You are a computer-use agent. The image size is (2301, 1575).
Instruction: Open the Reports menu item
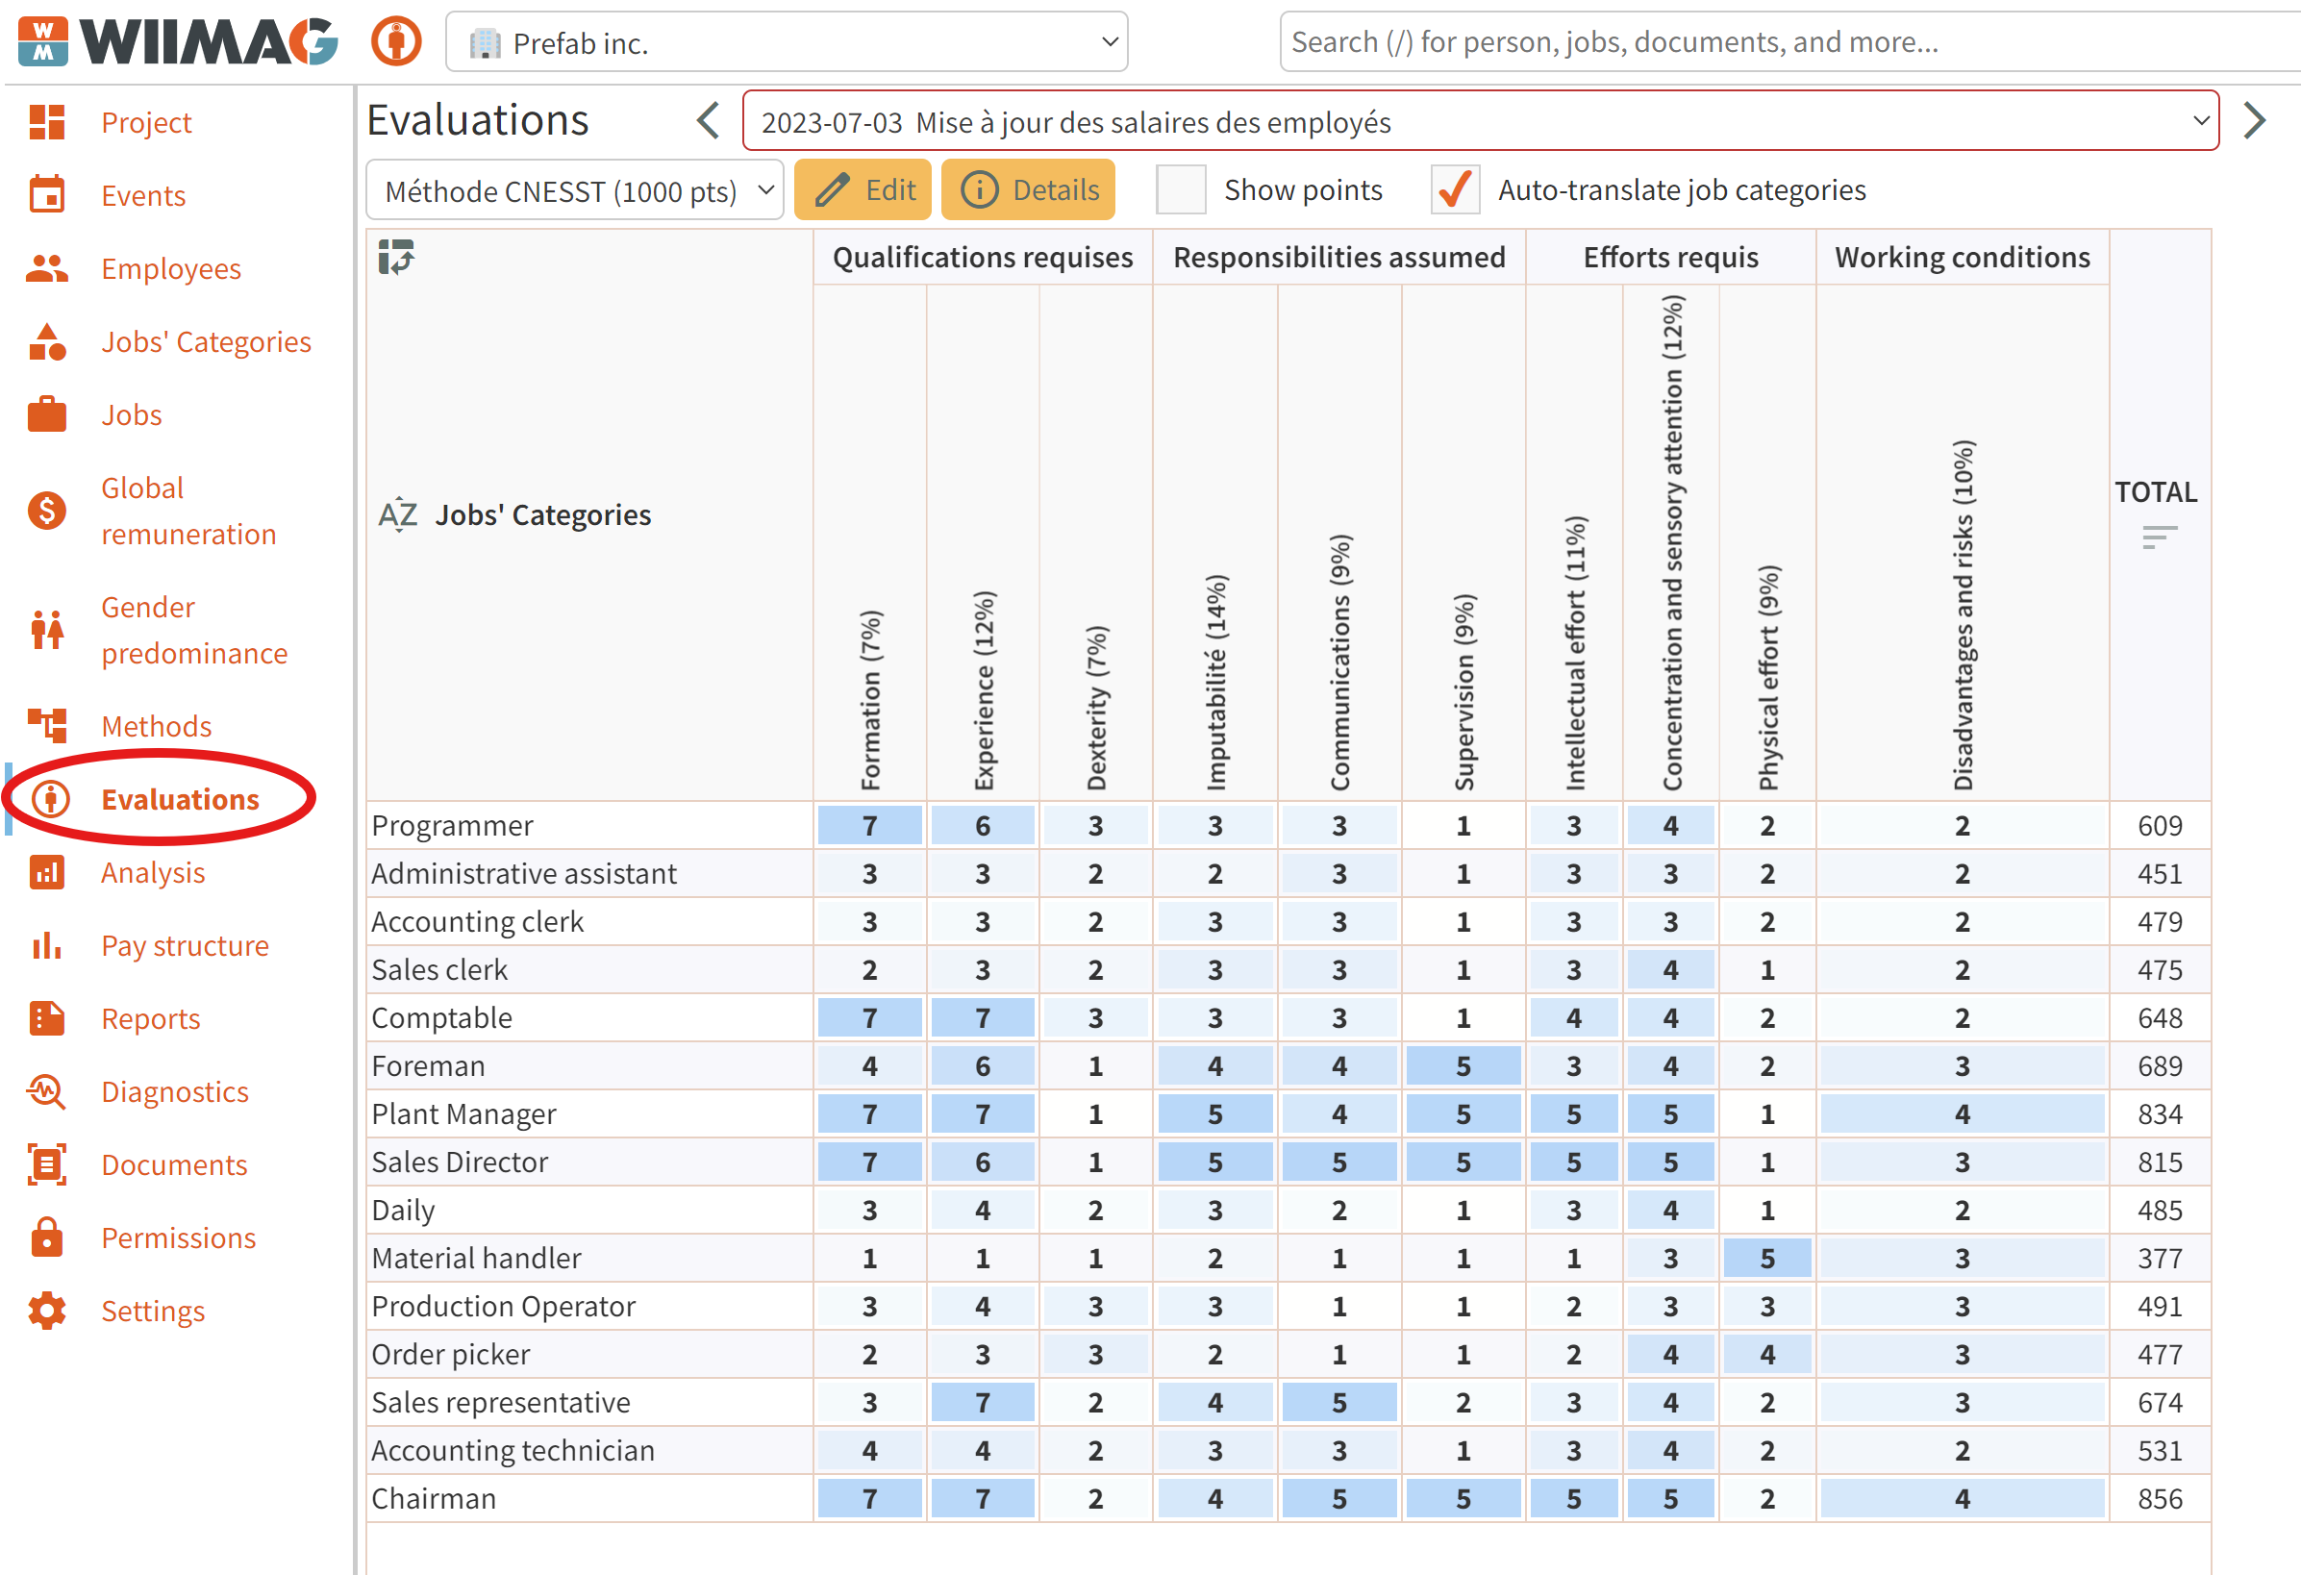click(x=151, y=1017)
